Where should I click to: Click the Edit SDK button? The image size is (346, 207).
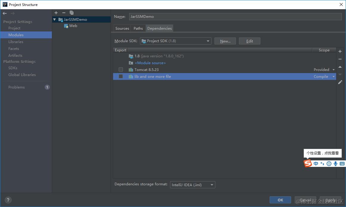tap(250, 41)
